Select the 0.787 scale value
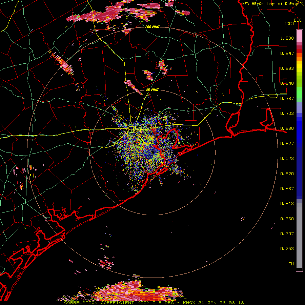This screenshot has width=305, height=305. (287, 98)
